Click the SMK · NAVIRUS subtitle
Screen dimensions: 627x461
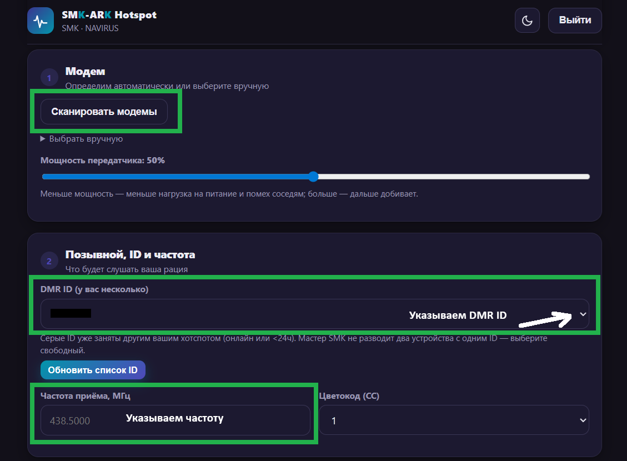click(91, 28)
